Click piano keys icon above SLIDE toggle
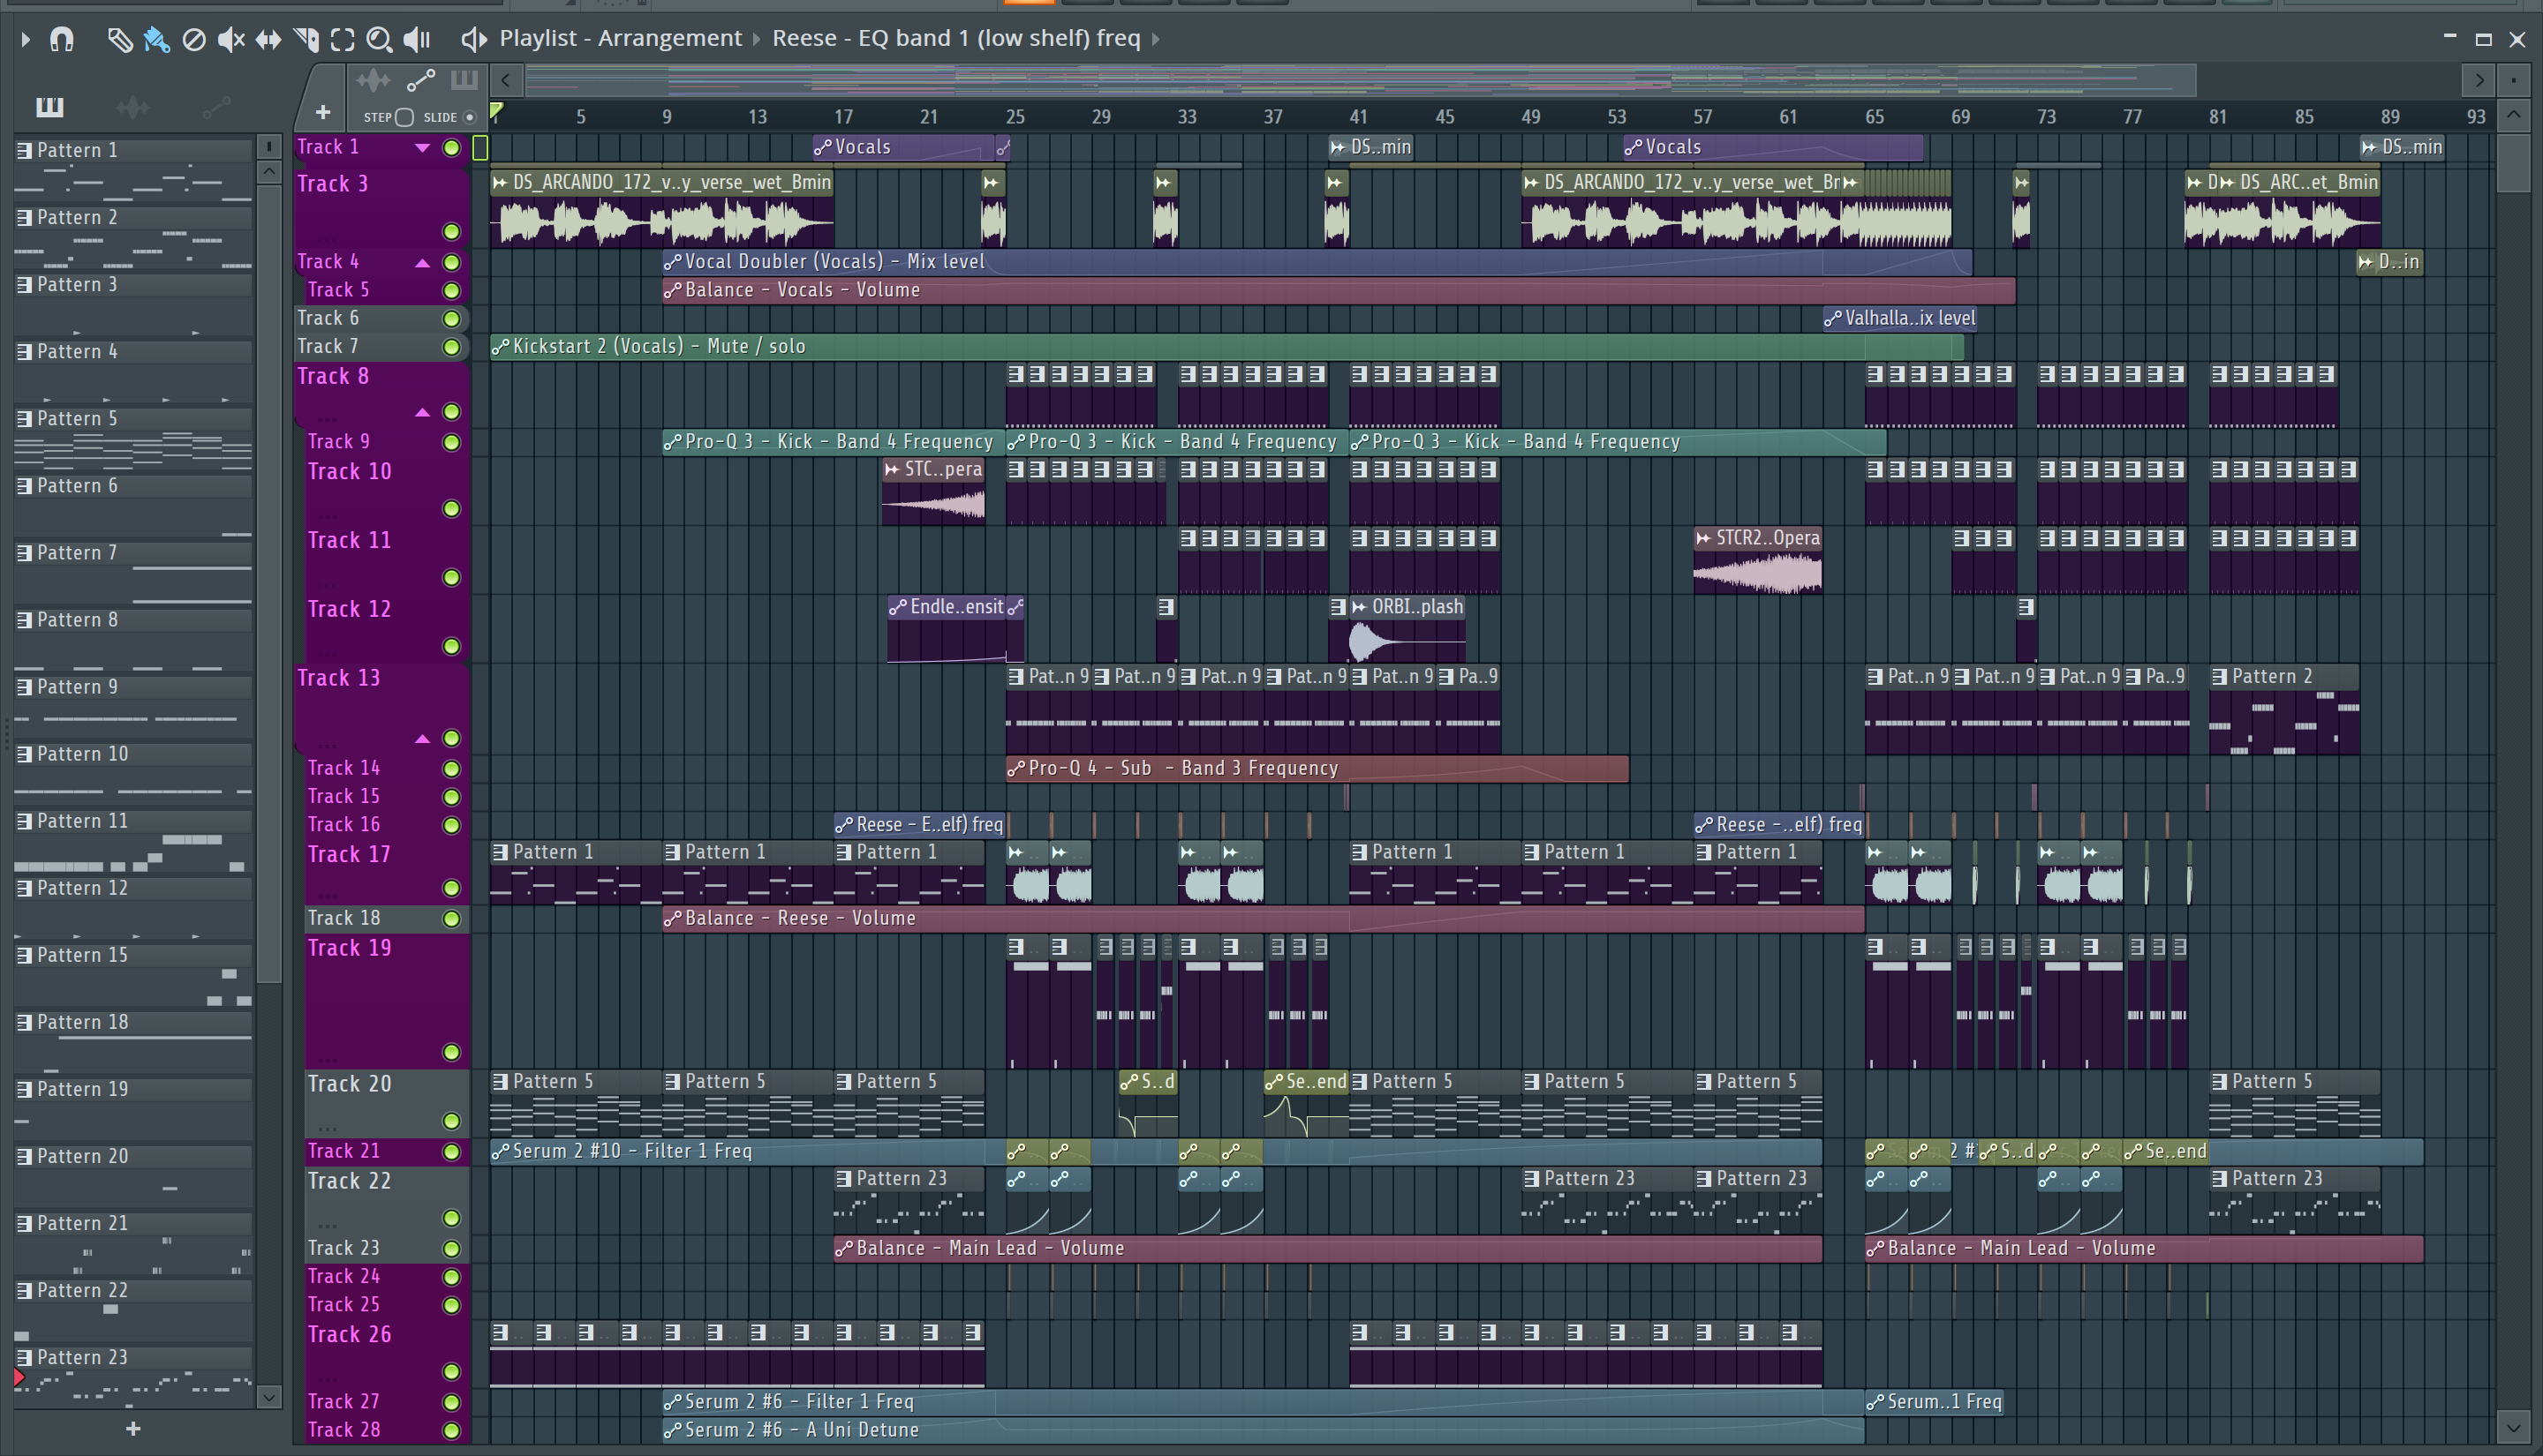 point(464,80)
